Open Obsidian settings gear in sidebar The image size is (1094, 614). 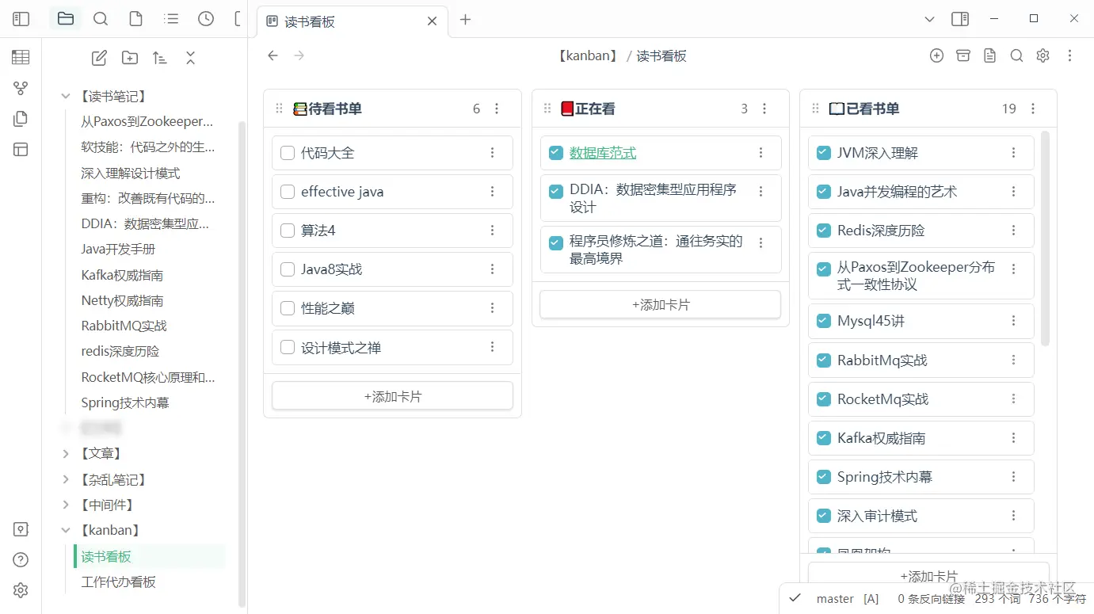pos(21,590)
